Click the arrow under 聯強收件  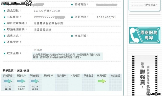[x=21, y=81]
